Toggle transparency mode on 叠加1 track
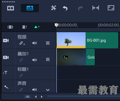 [48, 59]
